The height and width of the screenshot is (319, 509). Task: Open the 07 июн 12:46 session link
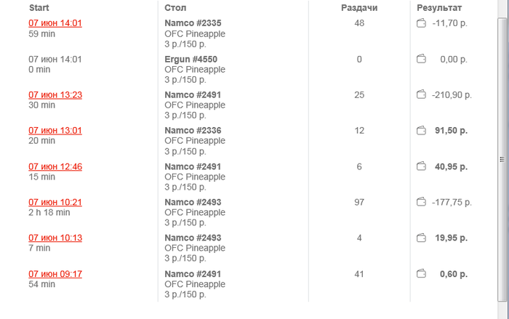(55, 166)
